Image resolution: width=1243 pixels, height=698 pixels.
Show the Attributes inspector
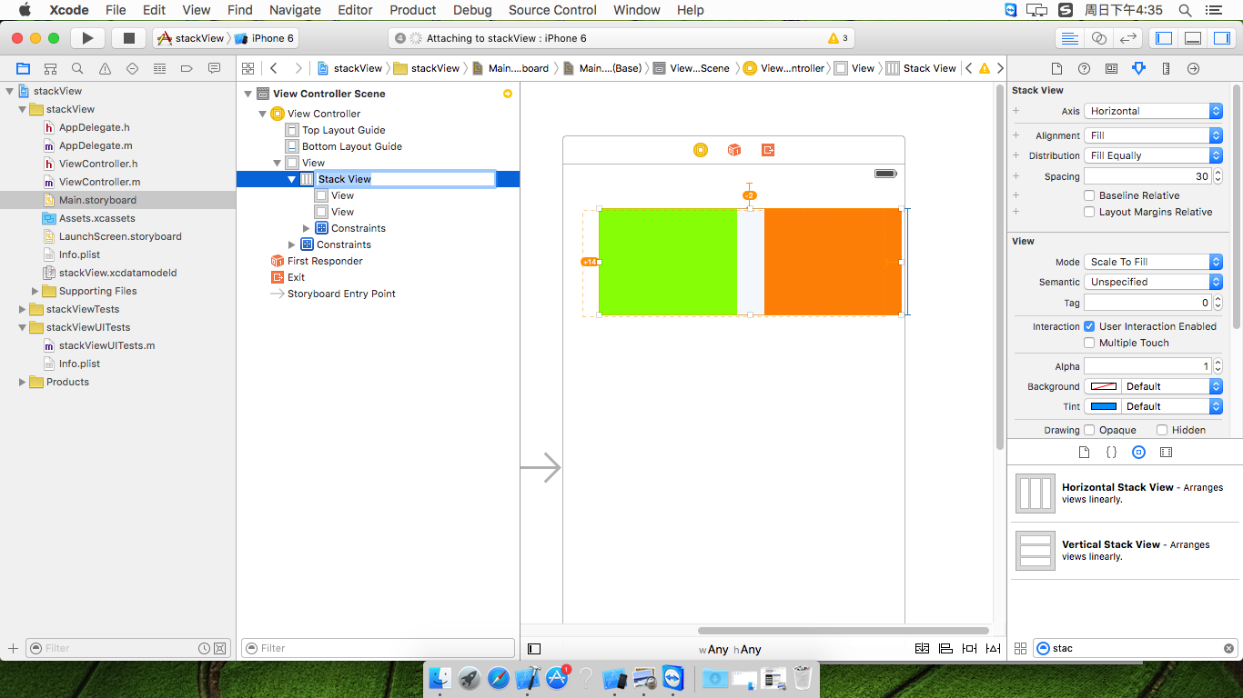1138,68
